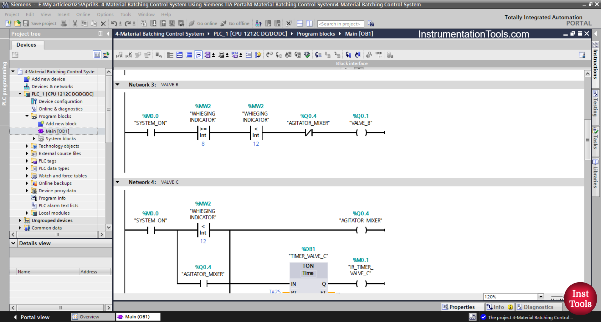This screenshot has height=322, width=601.
Task: Click the Search in project icon
Action: pyautogui.click(x=371, y=23)
